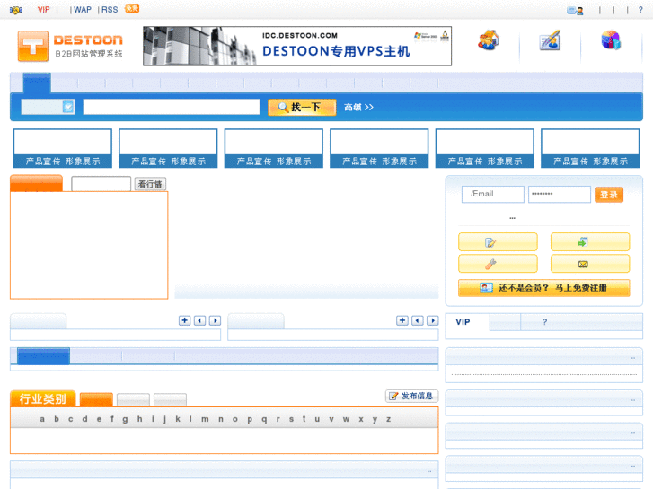Focus the /Email login field
This screenshot has width=653, height=489.
[x=492, y=195]
